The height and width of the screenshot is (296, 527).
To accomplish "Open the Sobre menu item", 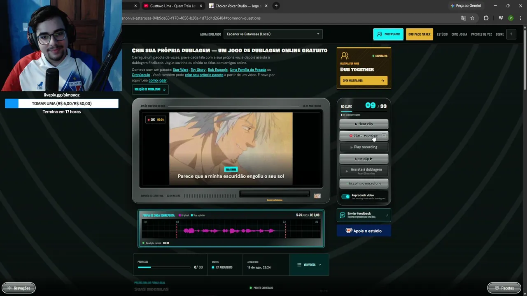I will click(x=499, y=35).
